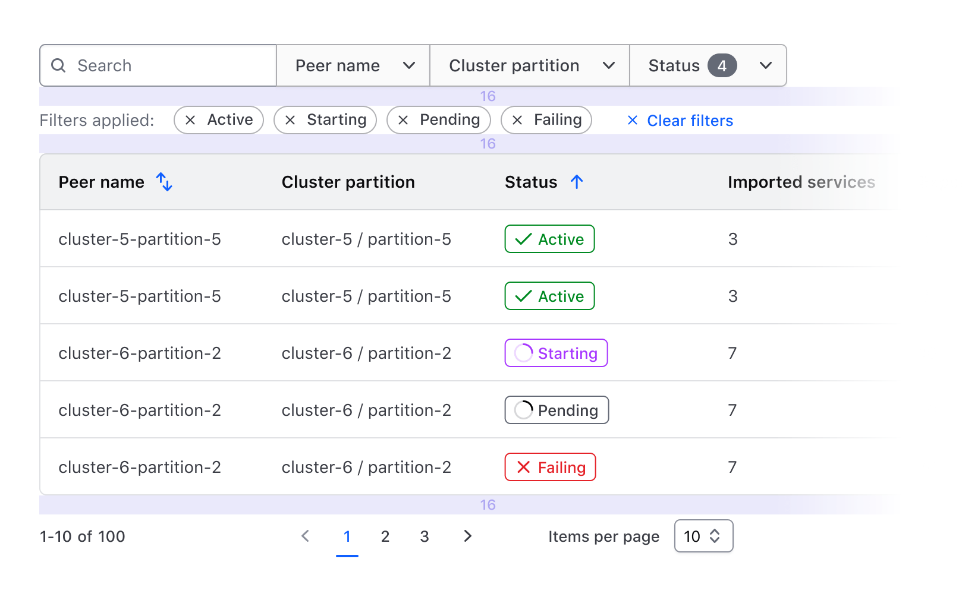The height and width of the screenshot is (600, 962).
Task: Dismiss the Pending filter tag
Action: coord(403,121)
